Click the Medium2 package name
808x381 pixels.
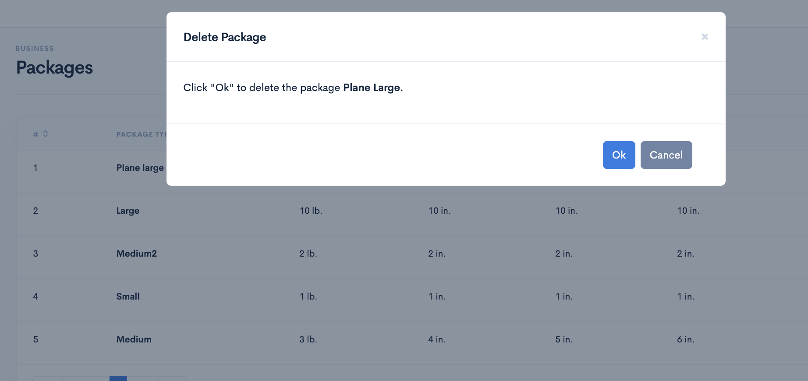coord(136,254)
